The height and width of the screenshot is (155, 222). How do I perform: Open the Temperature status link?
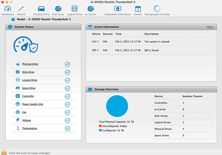click(x=30, y=128)
